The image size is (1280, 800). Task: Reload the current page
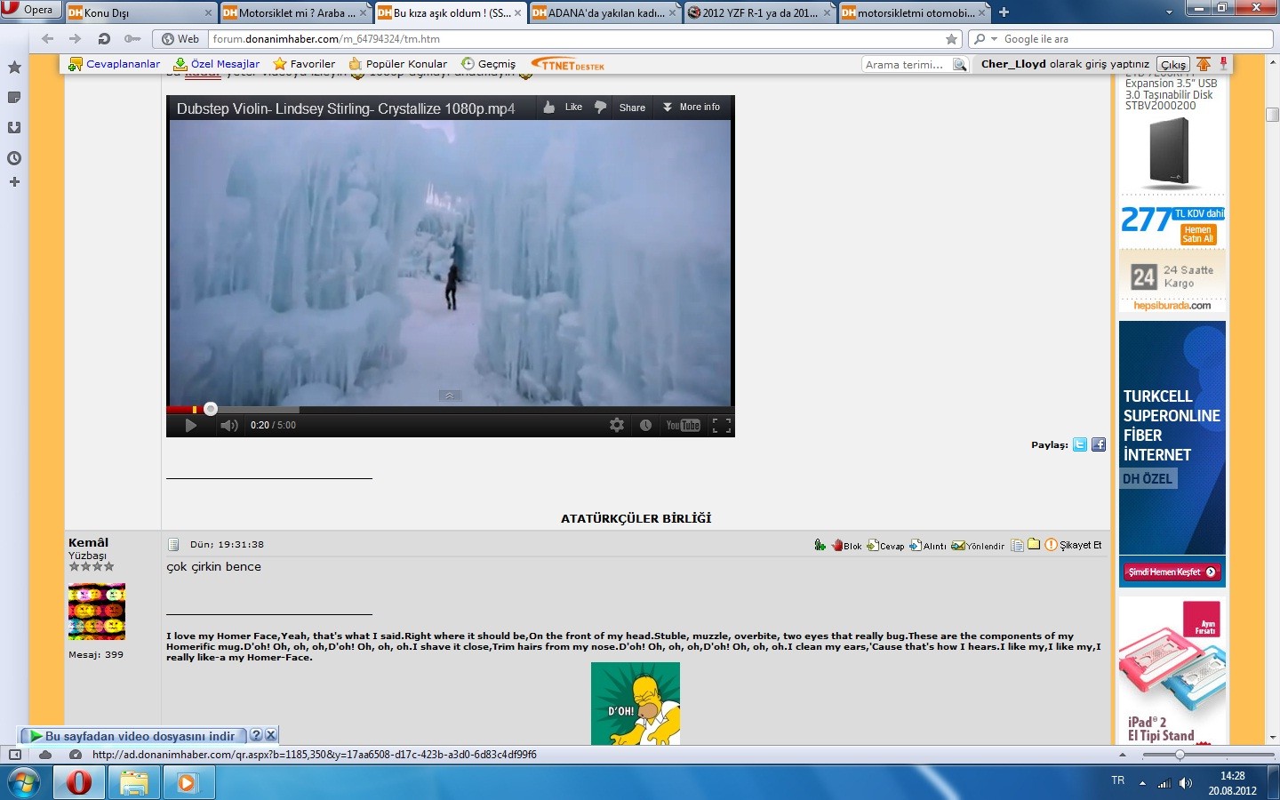[x=104, y=39]
